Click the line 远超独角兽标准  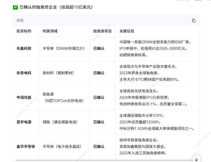(x=133, y=55)
